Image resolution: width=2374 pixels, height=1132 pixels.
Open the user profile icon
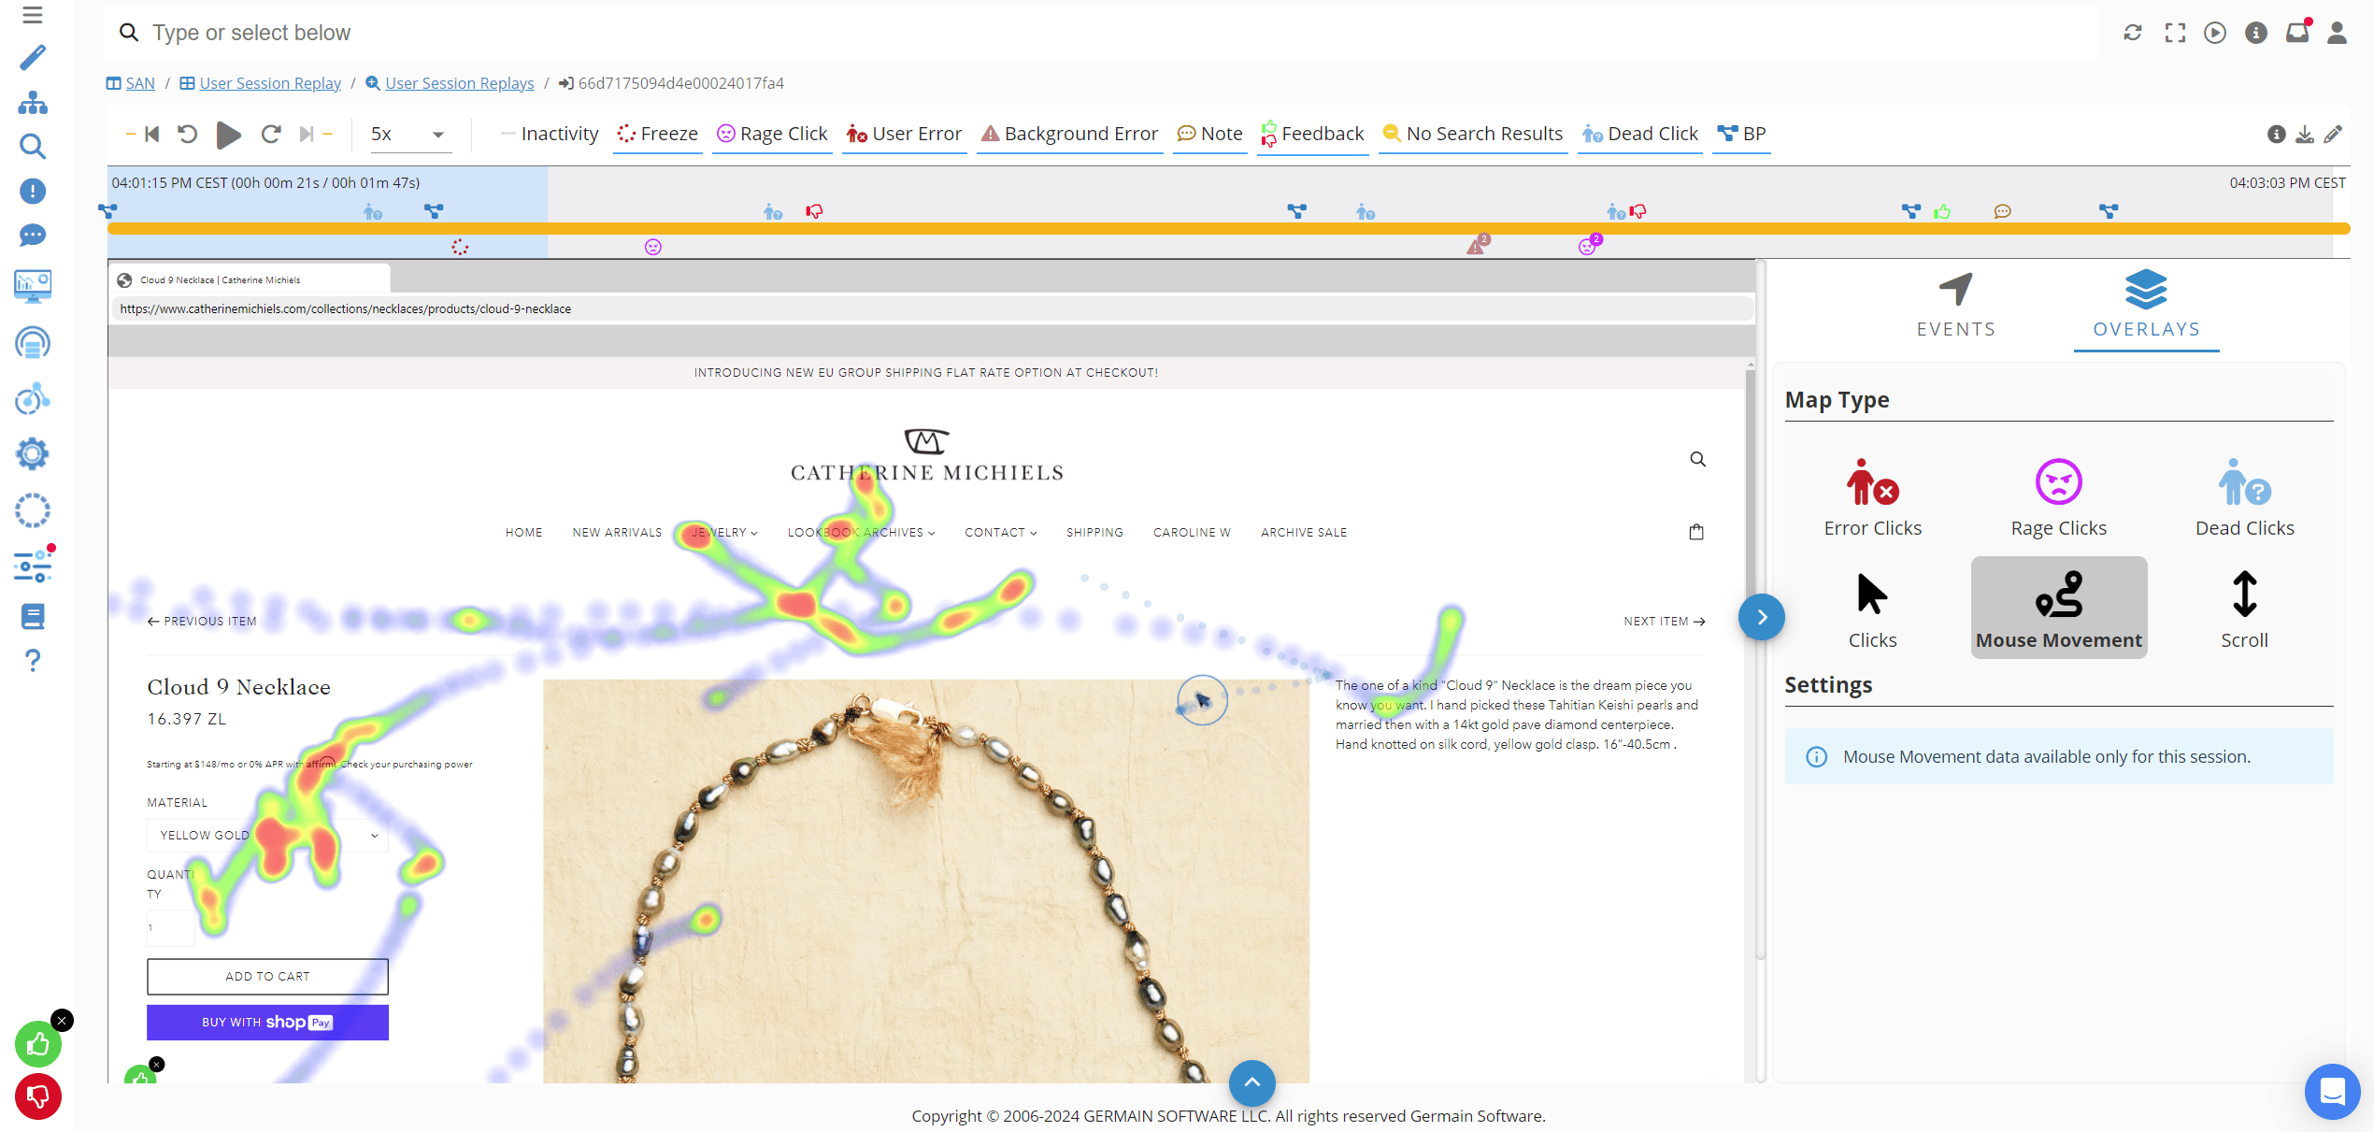pyautogui.click(x=2337, y=33)
